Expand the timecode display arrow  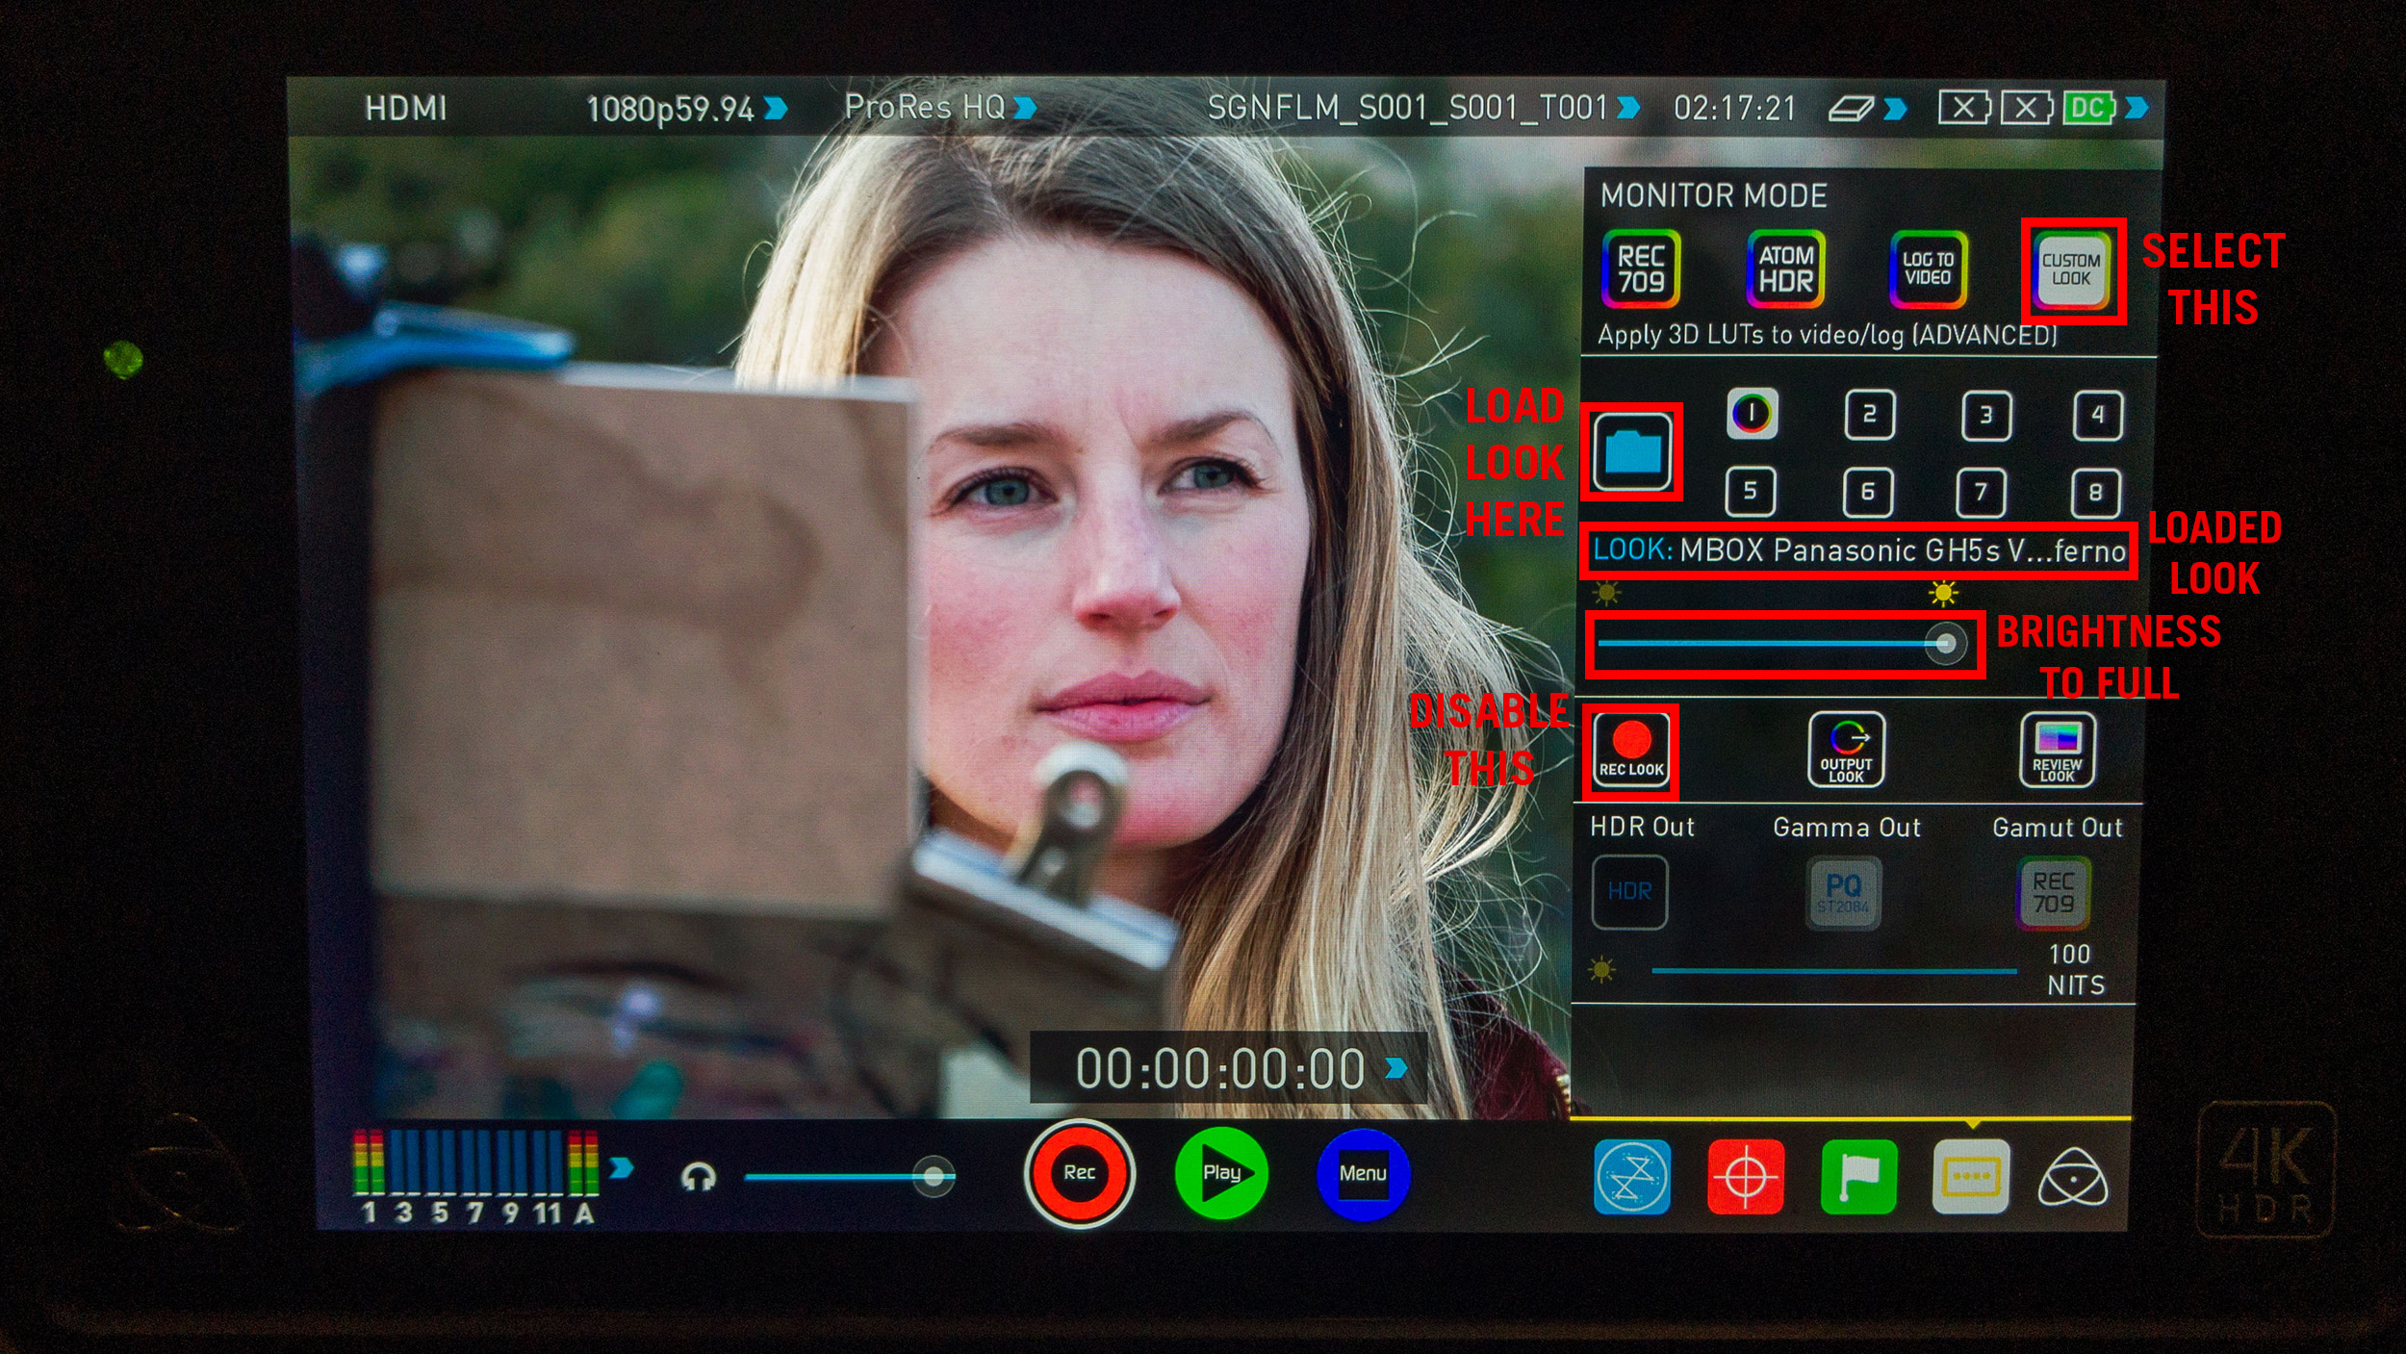[1396, 1067]
